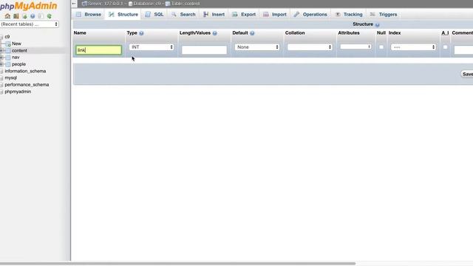473x266 pixels.
Task: Go to the Search tab
Action: point(183,15)
